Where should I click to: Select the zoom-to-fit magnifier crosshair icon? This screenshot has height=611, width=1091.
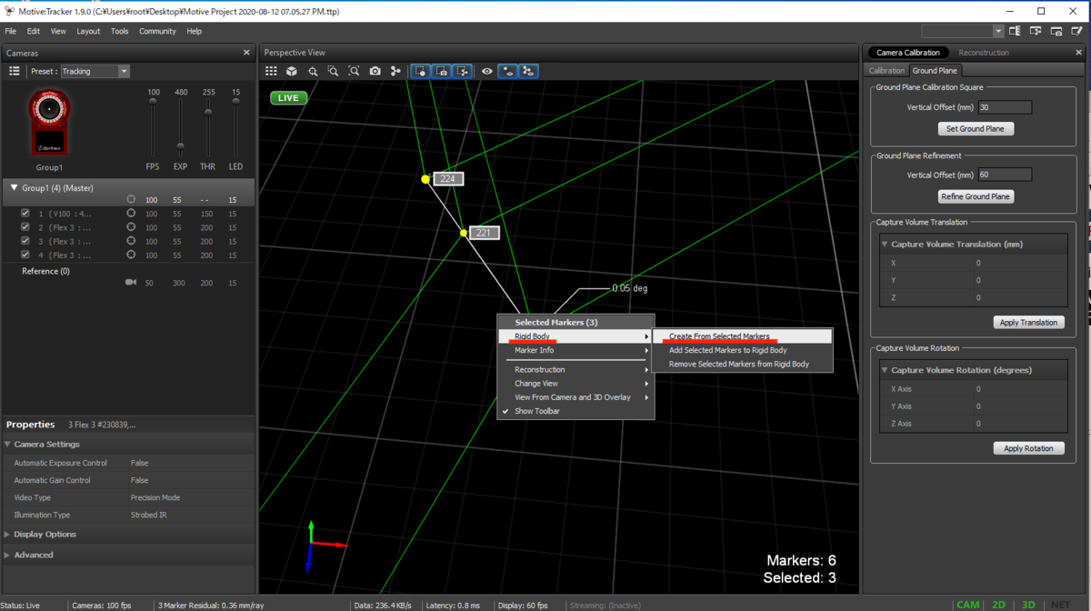click(313, 71)
